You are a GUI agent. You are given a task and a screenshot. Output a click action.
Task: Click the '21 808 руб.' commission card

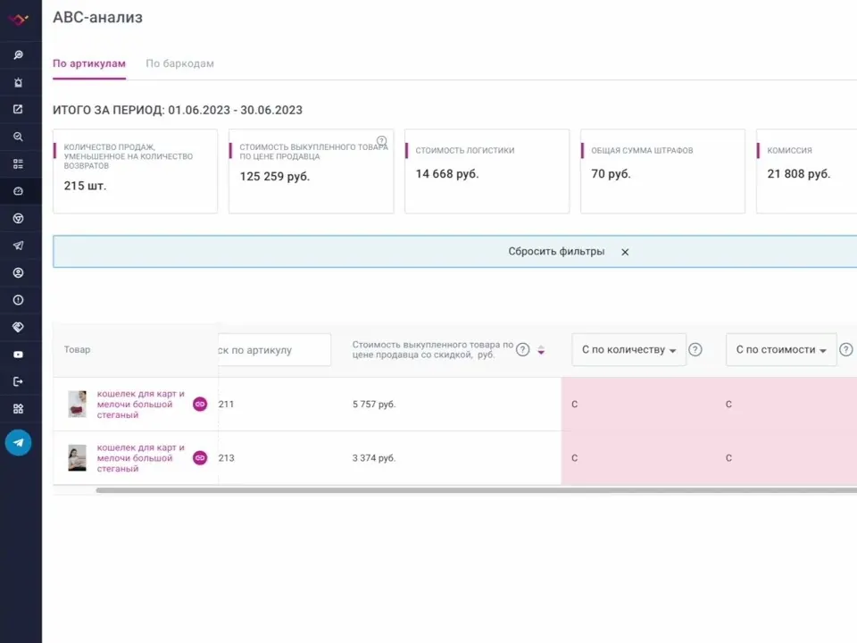point(807,171)
